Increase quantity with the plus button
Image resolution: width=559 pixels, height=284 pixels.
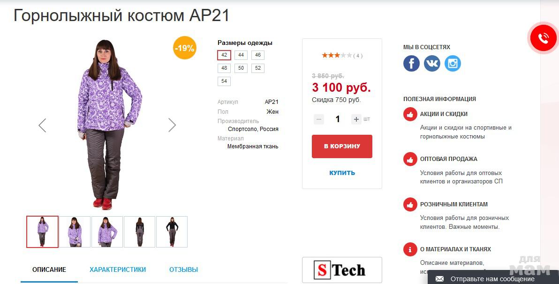click(x=356, y=119)
